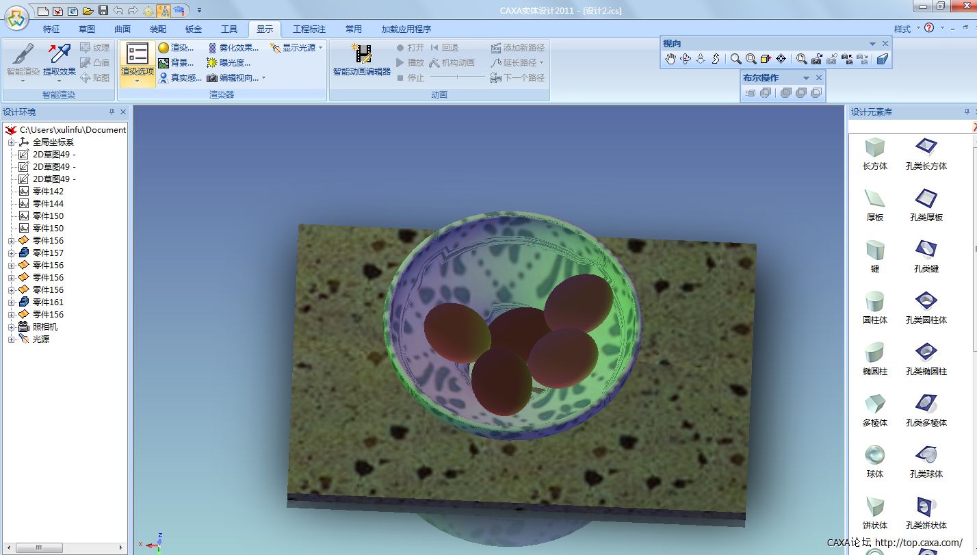This screenshot has height=555, width=977.
Task: Open the 渲染选项 dropdown arrow
Action: 137,81
